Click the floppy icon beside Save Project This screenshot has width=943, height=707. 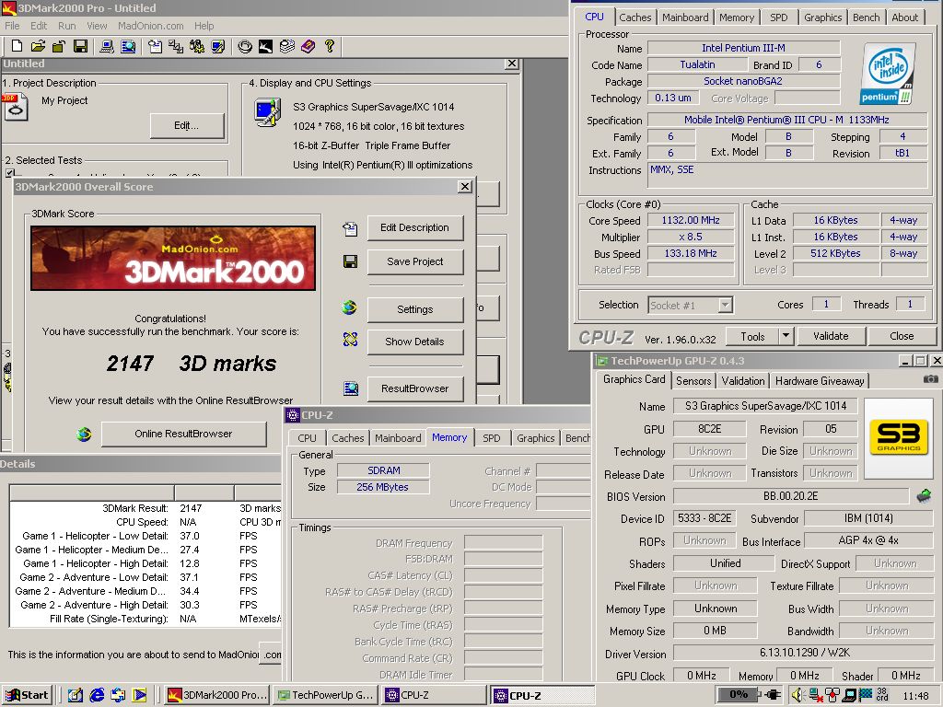point(350,261)
